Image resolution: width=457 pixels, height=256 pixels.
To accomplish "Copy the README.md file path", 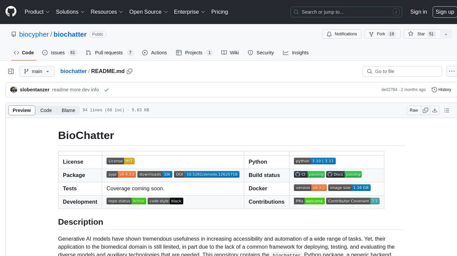I will coord(129,71).
